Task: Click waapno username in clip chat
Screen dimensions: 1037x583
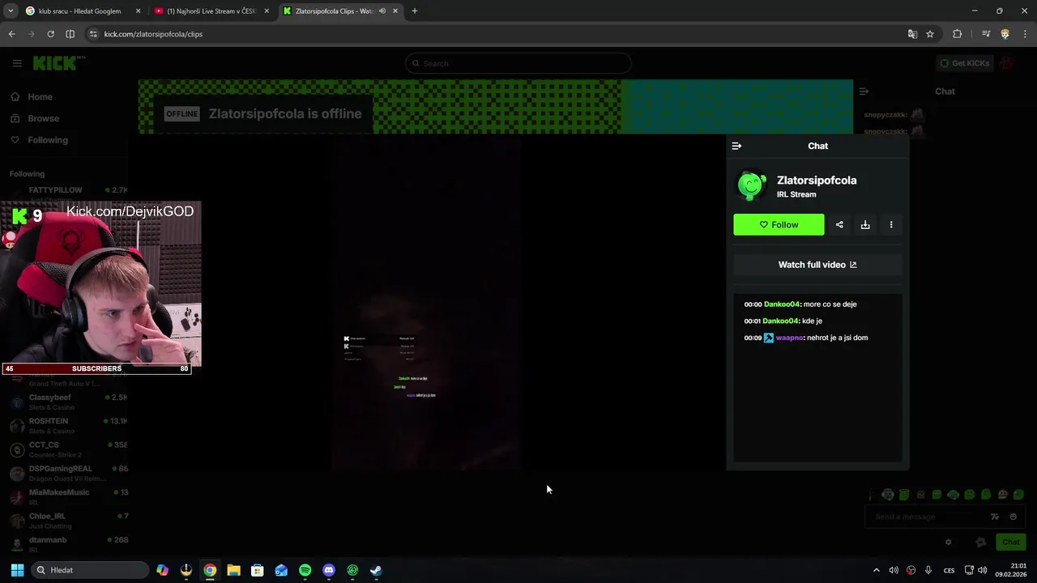Action: pos(789,338)
